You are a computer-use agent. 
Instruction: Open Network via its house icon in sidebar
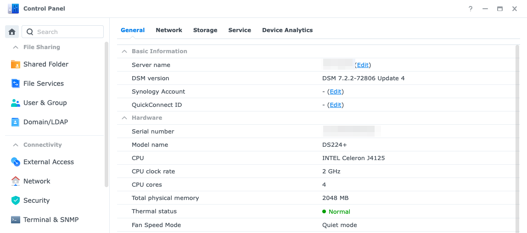(16, 181)
